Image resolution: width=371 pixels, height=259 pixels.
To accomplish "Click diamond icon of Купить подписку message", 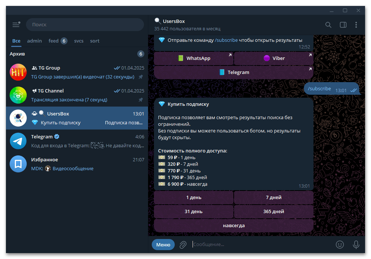I will click(x=162, y=104).
